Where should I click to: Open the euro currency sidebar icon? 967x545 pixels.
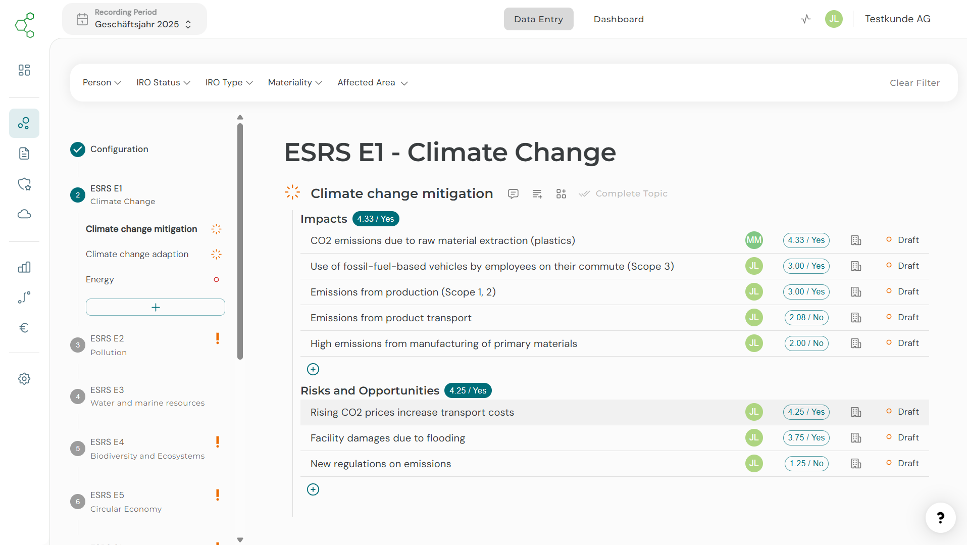tap(24, 328)
